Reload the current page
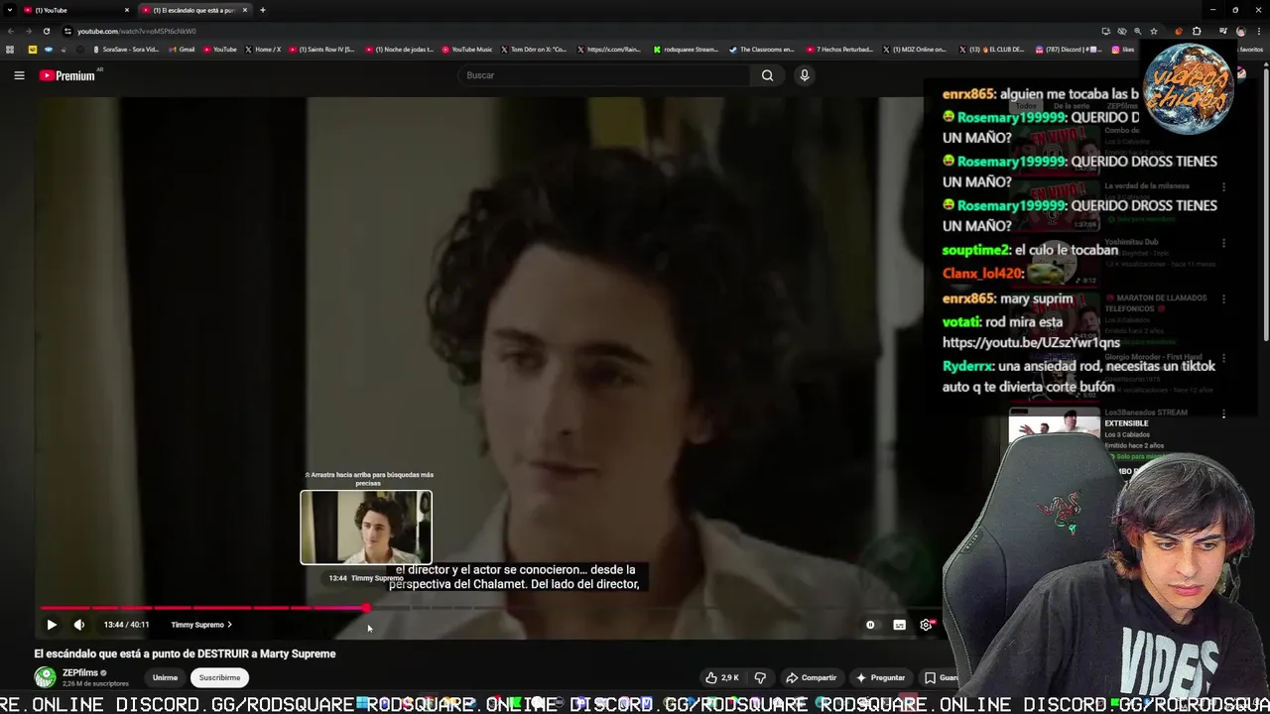The image size is (1270, 714). point(46,31)
